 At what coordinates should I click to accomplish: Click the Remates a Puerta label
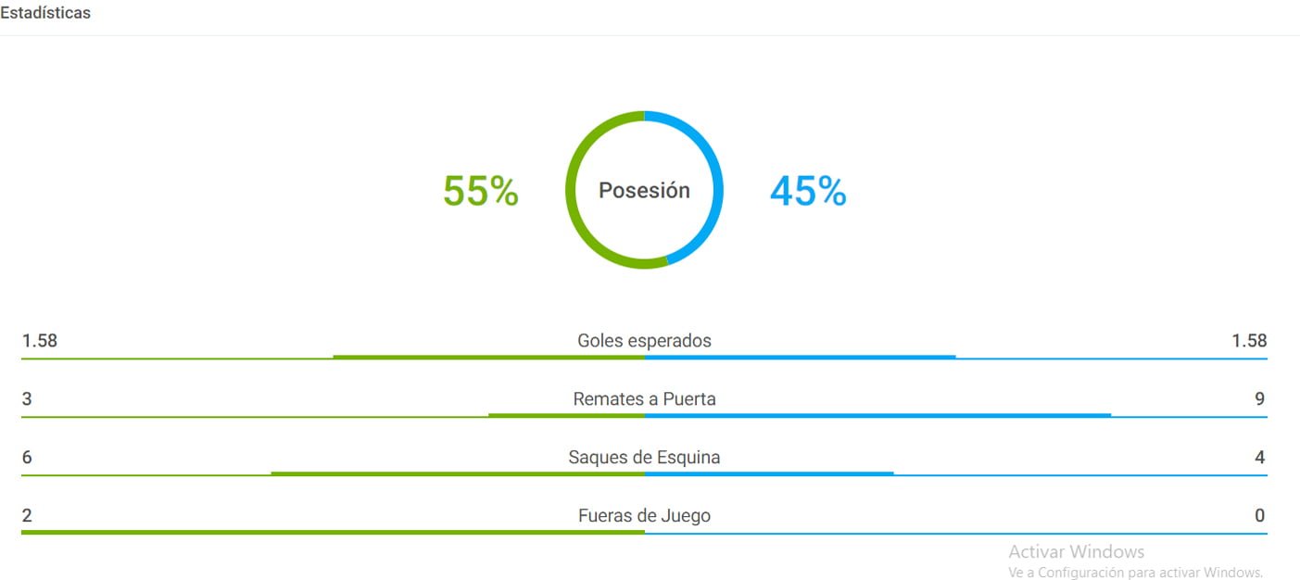[x=644, y=399]
